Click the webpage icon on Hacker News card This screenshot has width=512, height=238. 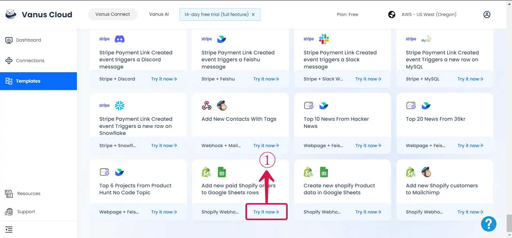tap(309, 106)
